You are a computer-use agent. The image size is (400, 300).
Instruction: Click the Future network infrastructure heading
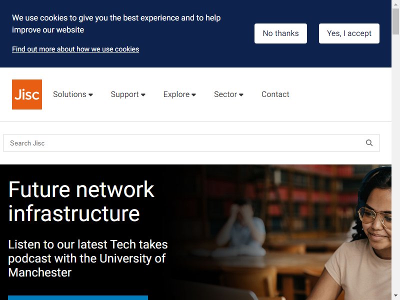81,201
